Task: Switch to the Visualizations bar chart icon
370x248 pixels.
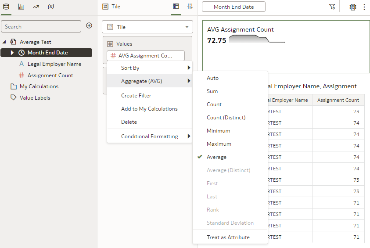Action: 21,7
